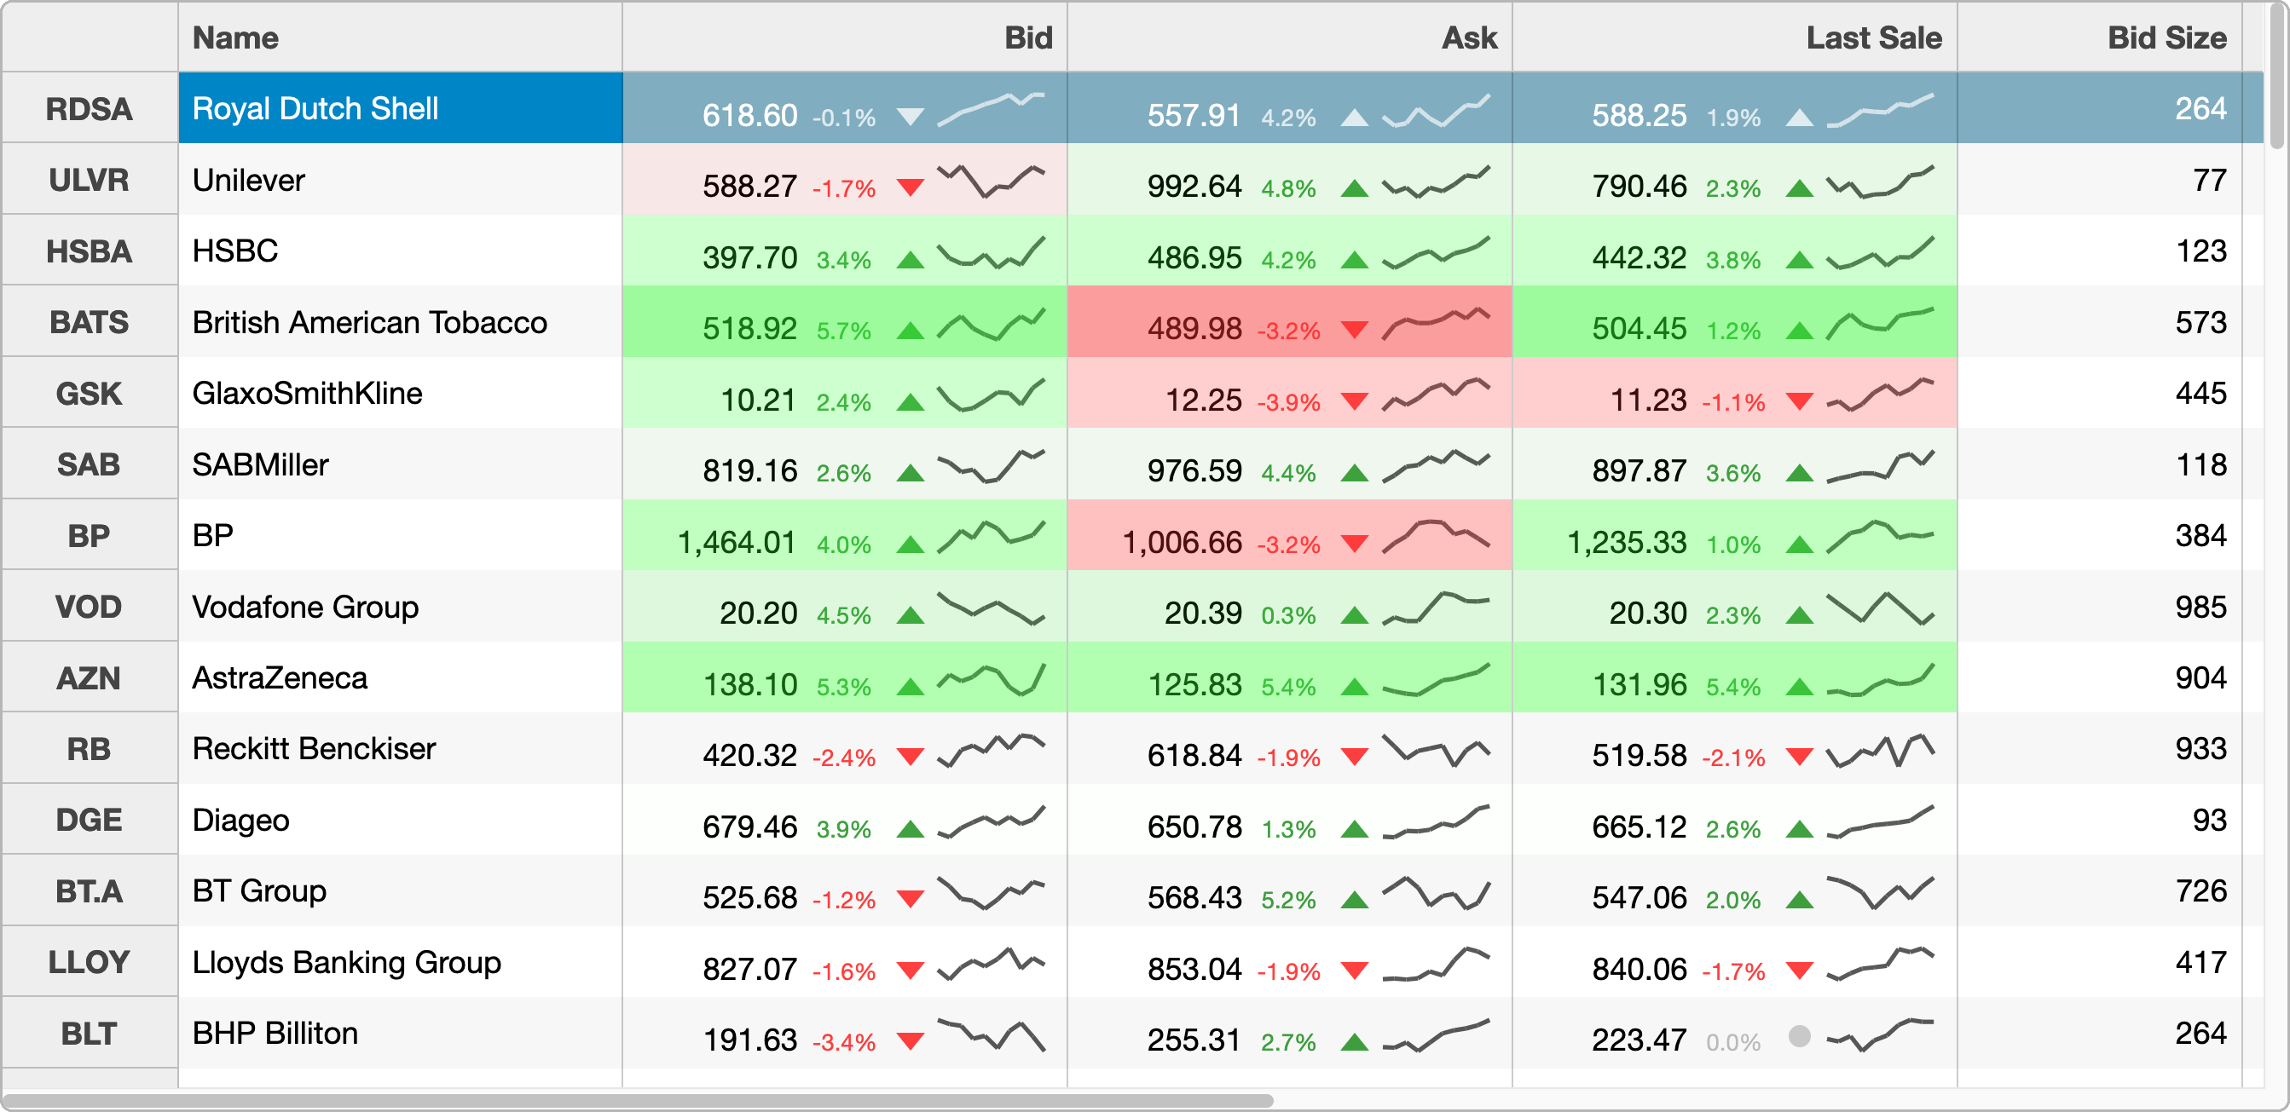
Task: Click BHP Billiton bid red down arrow
Action: coord(911,1041)
